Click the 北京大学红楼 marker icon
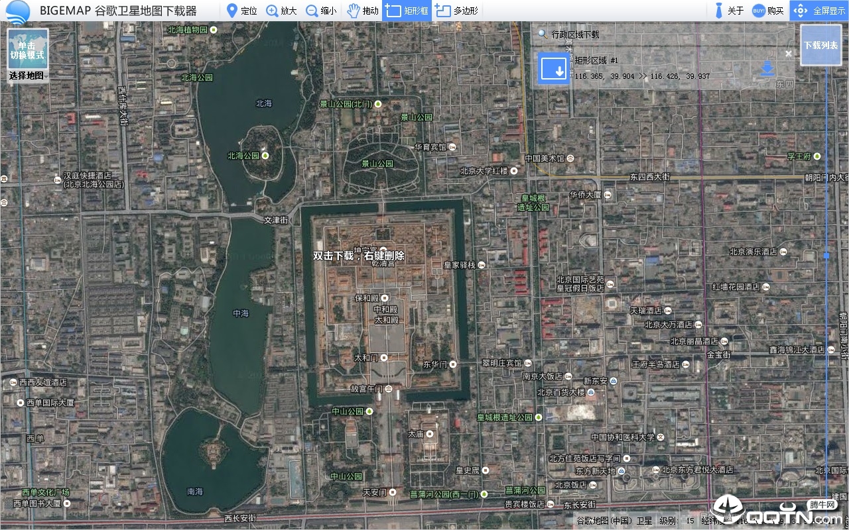This screenshot has width=849, height=530. (x=515, y=171)
